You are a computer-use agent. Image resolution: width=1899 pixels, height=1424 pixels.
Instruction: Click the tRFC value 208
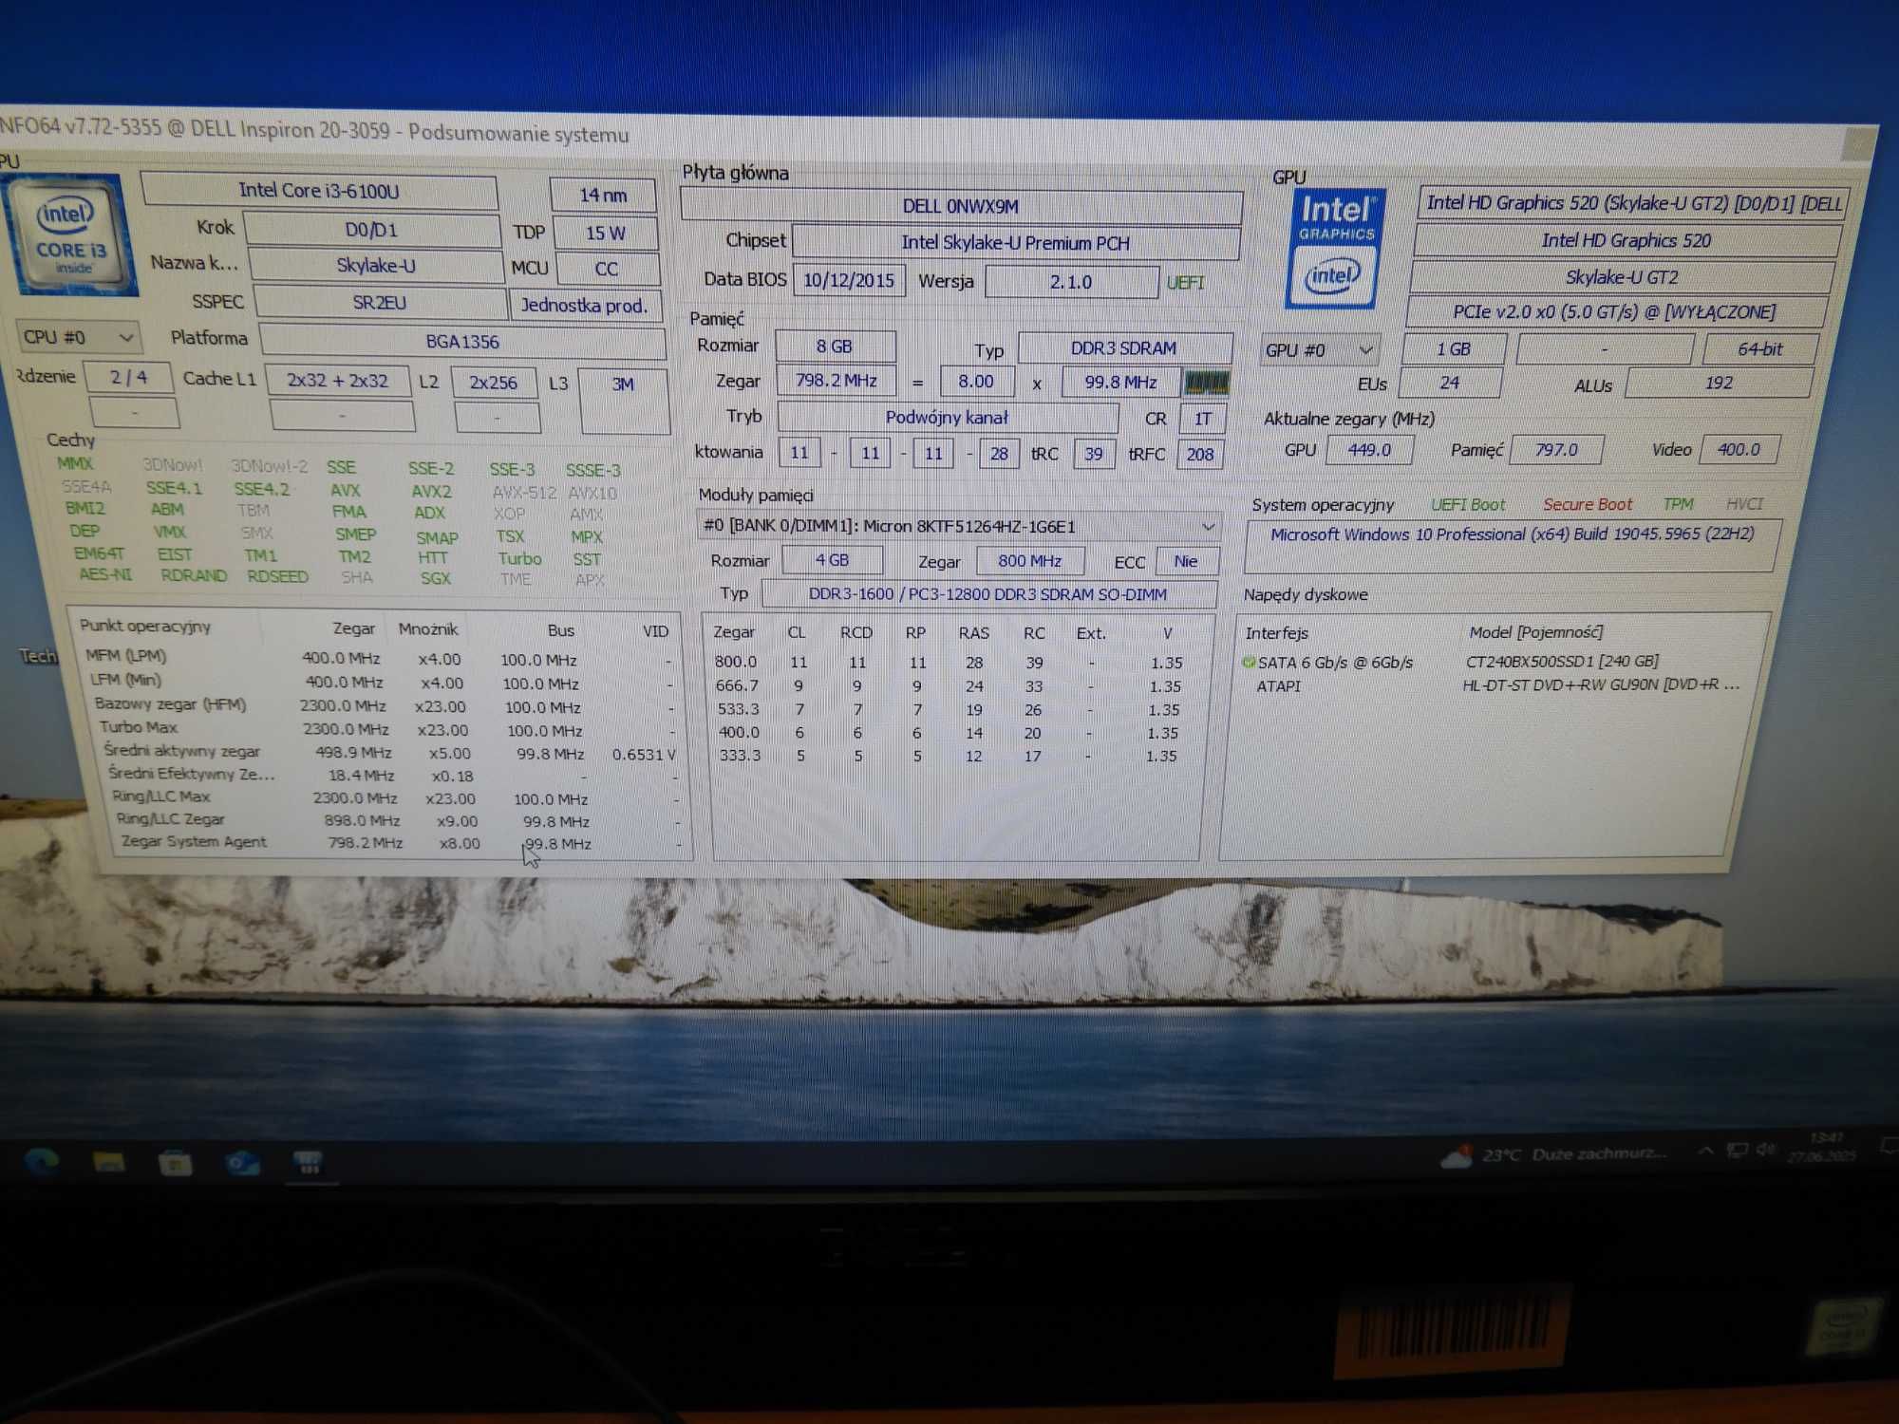coord(1200,454)
